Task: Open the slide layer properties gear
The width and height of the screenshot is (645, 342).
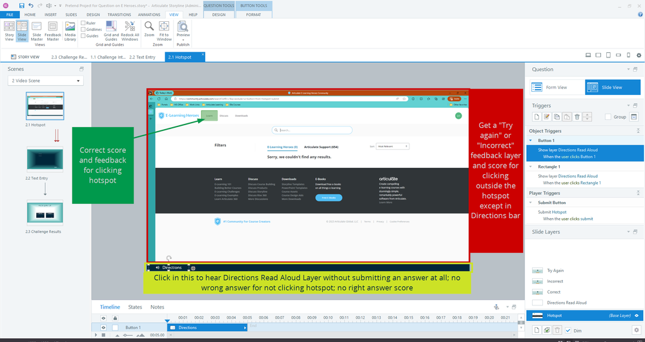Action: 637,330
